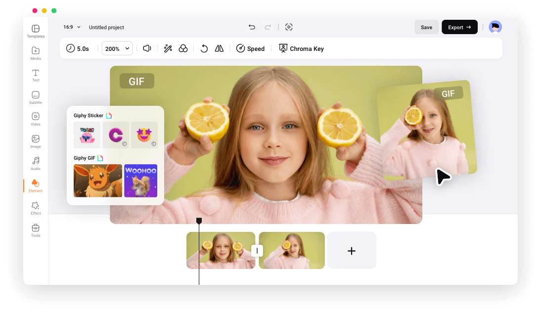
Task: Select the Element tab in the sidebar
Action: (x=36, y=186)
